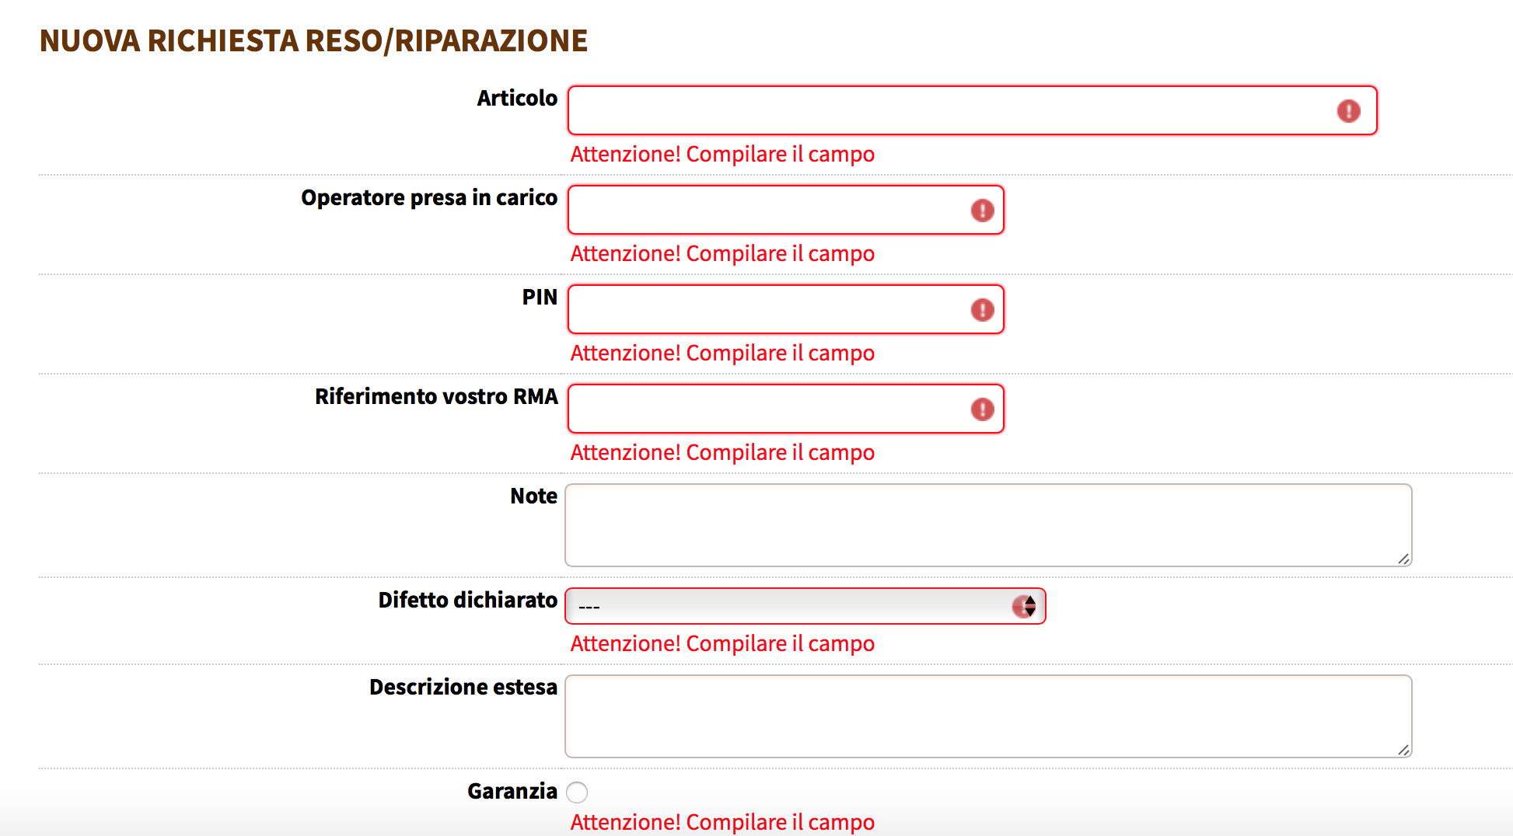Viewport: 1513px width, 836px height.
Task: Click the Riferimento vostro RMA label
Action: pos(436,397)
